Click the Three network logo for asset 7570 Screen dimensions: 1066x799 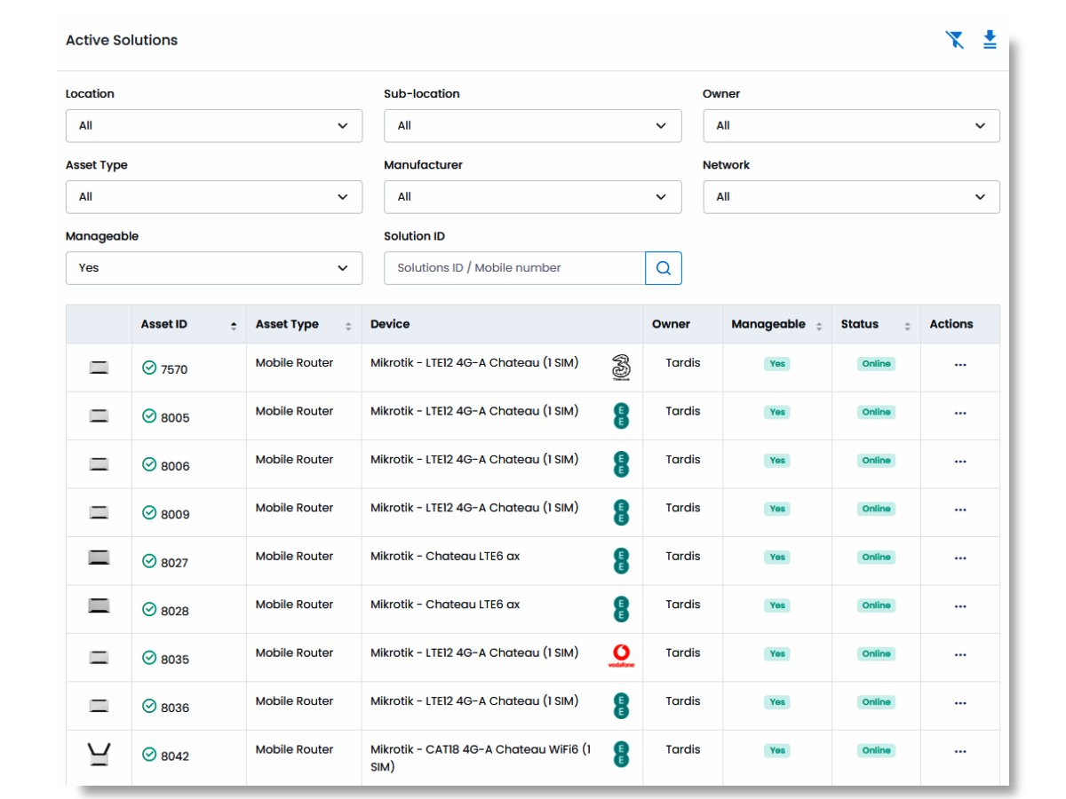click(621, 368)
